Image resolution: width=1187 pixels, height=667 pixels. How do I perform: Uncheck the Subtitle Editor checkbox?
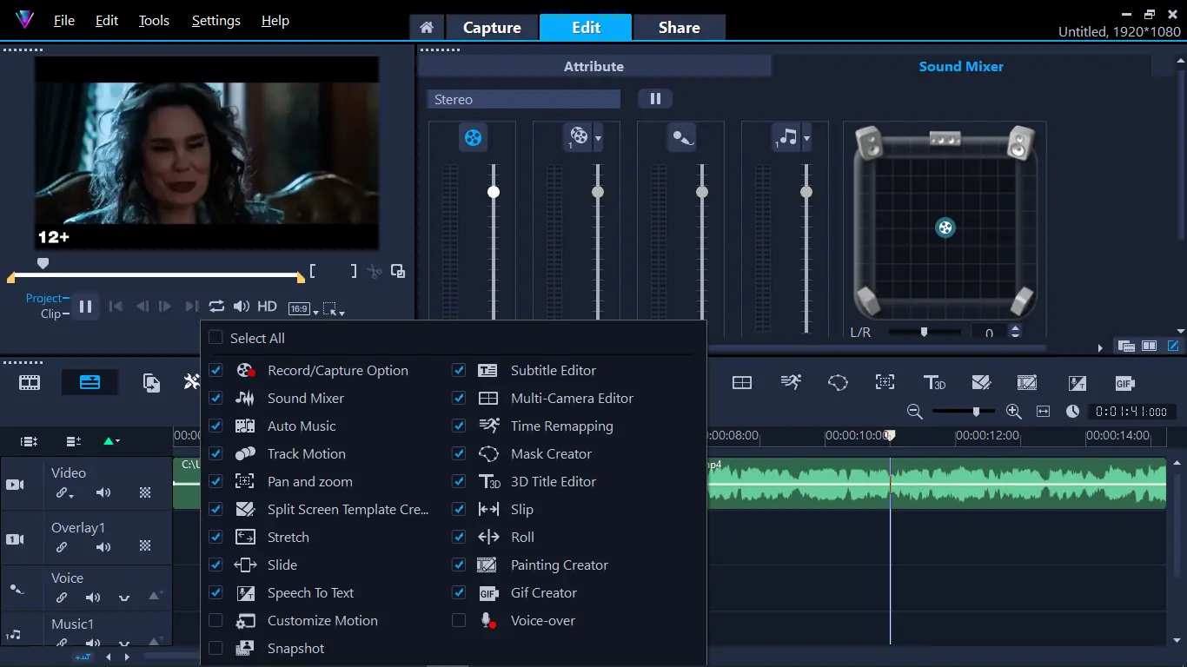click(459, 370)
